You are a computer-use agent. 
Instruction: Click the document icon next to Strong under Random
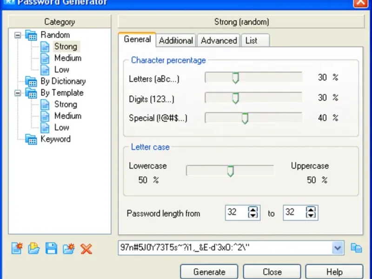pyautogui.click(x=45, y=47)
